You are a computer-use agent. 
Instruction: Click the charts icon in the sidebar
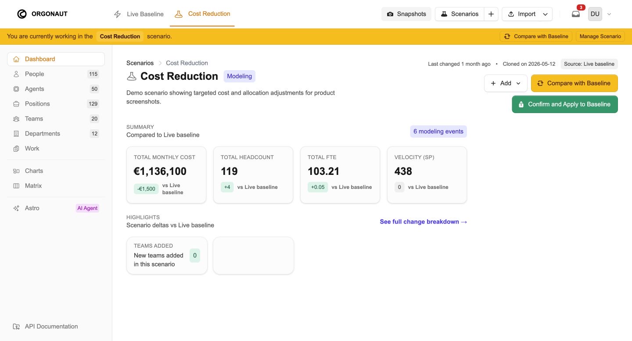coord(16,171)
